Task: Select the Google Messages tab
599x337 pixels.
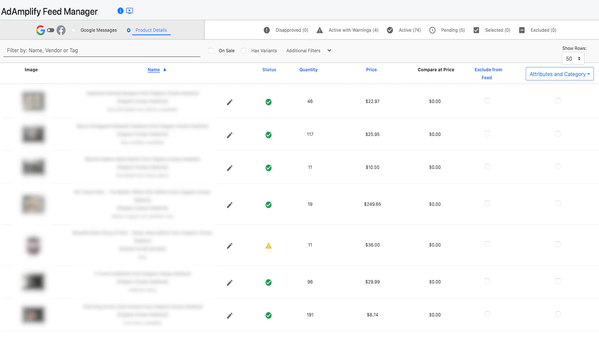Action: [98, 30]
